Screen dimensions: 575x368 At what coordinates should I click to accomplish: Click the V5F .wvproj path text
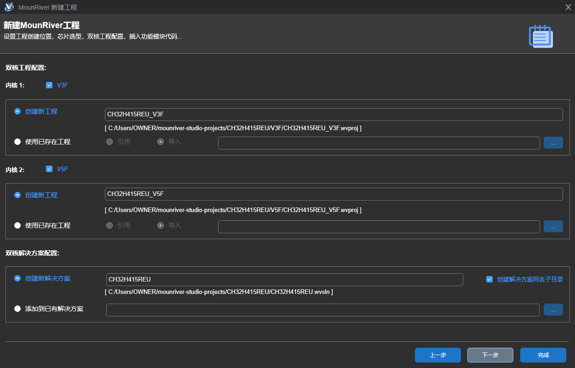point(233,210)
